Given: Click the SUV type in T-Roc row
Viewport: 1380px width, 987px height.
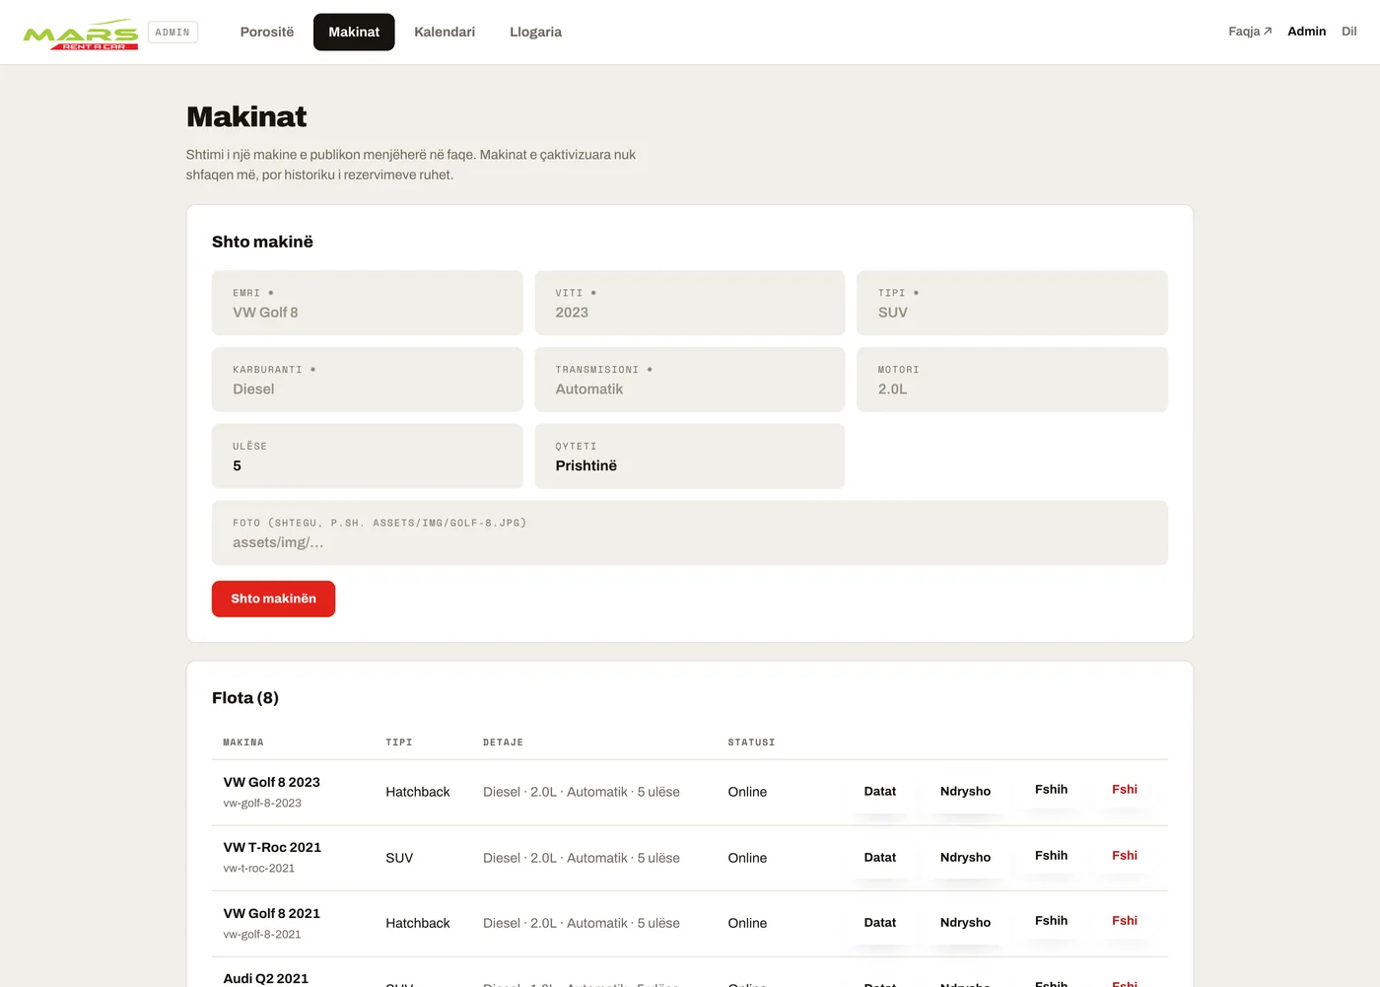Looking at the screenshot, I should [399, 858].
